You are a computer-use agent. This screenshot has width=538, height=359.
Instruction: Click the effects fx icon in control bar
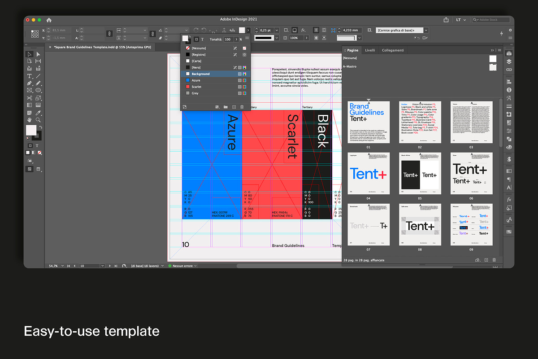pos(303,30)
